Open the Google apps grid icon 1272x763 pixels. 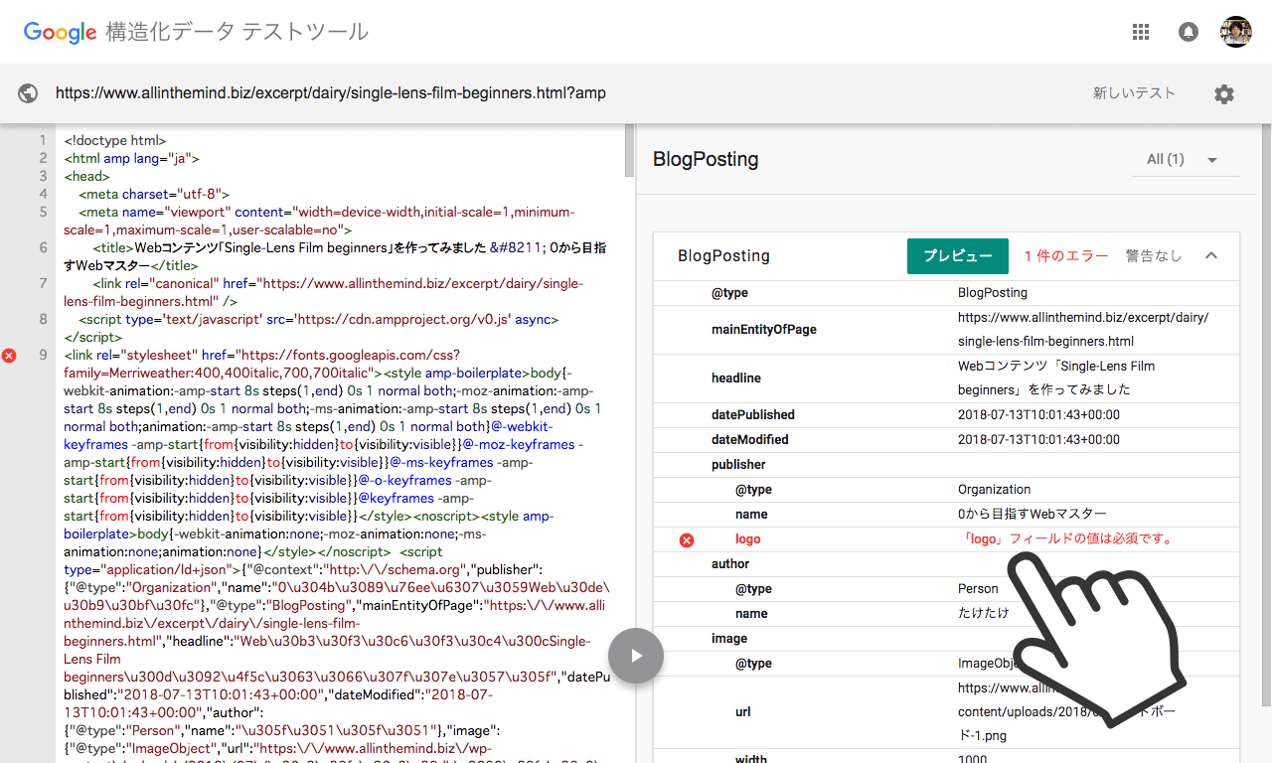tap(1141, 32)
